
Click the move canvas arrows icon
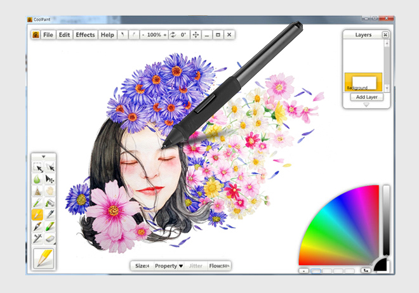pyautogui.click(x=196, y=35)
